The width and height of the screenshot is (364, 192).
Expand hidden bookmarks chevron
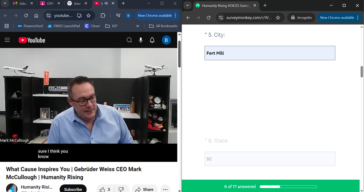pos(138,26)
